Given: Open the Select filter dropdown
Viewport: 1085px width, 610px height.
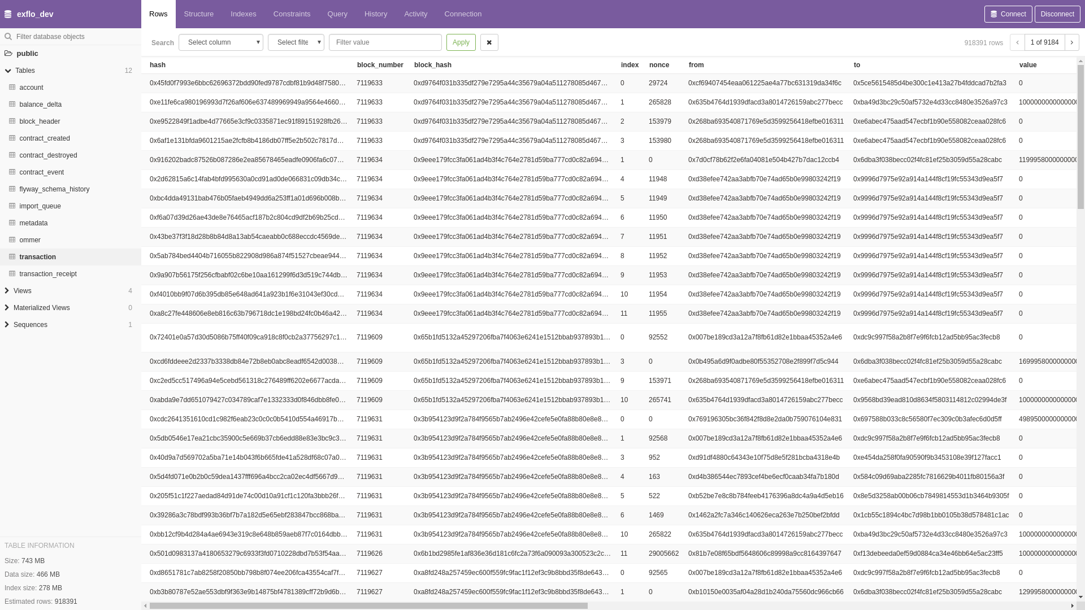Looking at the screenshot, I should click(x=296, y=42).
